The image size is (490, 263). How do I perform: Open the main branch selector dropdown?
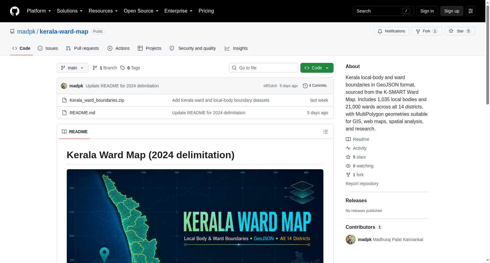pos(73,68)
